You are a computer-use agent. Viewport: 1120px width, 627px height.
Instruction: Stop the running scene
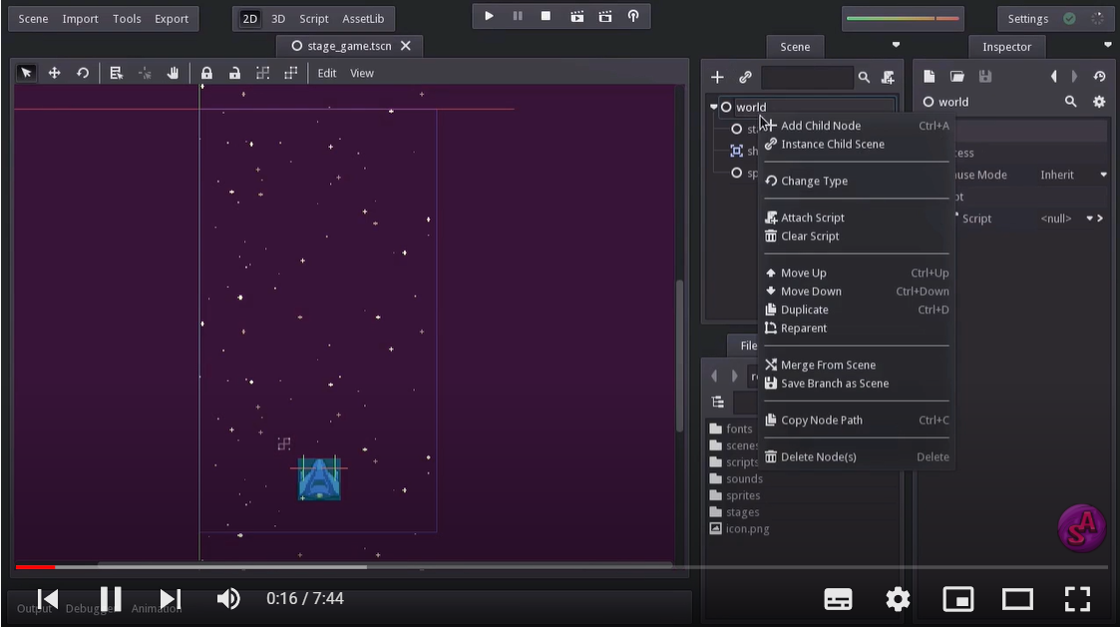546,16
